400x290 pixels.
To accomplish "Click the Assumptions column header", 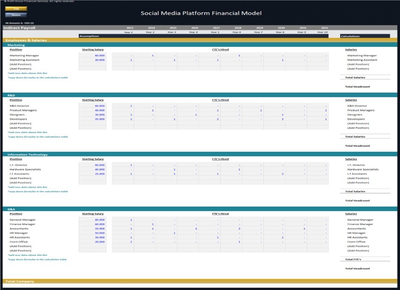I will pyautogui.click(x=203, y=36).
